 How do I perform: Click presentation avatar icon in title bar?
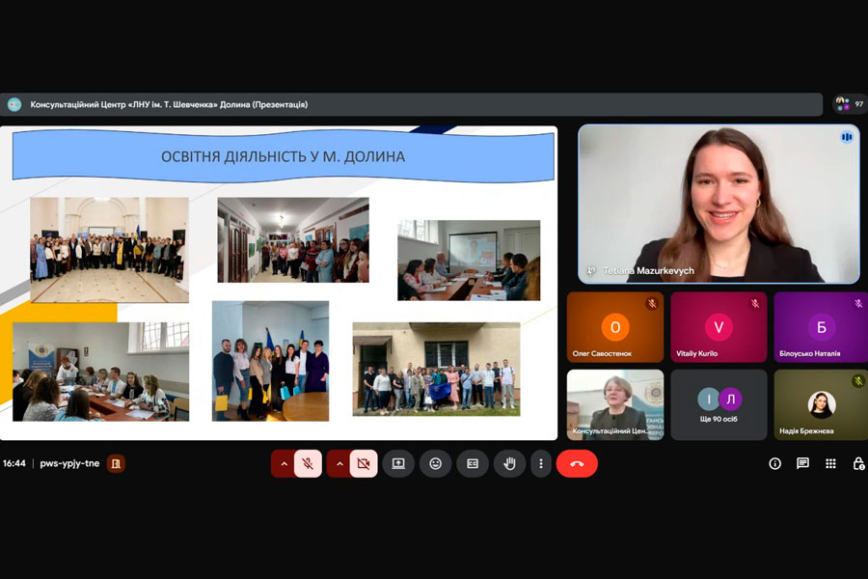(x=14, y=104)
